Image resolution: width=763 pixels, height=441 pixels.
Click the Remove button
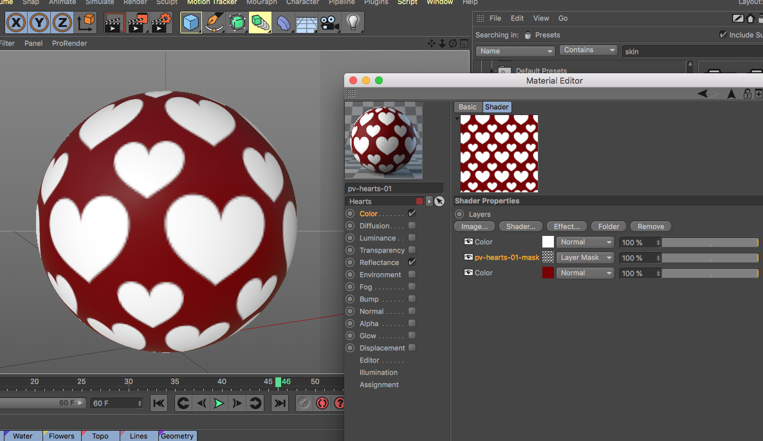tap(650, 226)
